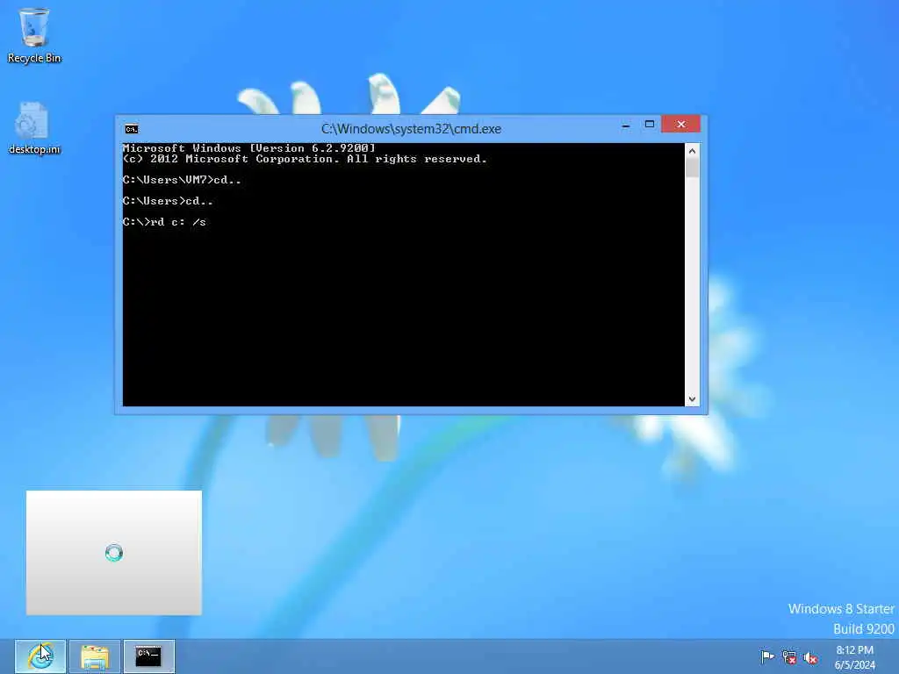
Task: Select the Command Prompt taskbar button
Action: (148, 656)
